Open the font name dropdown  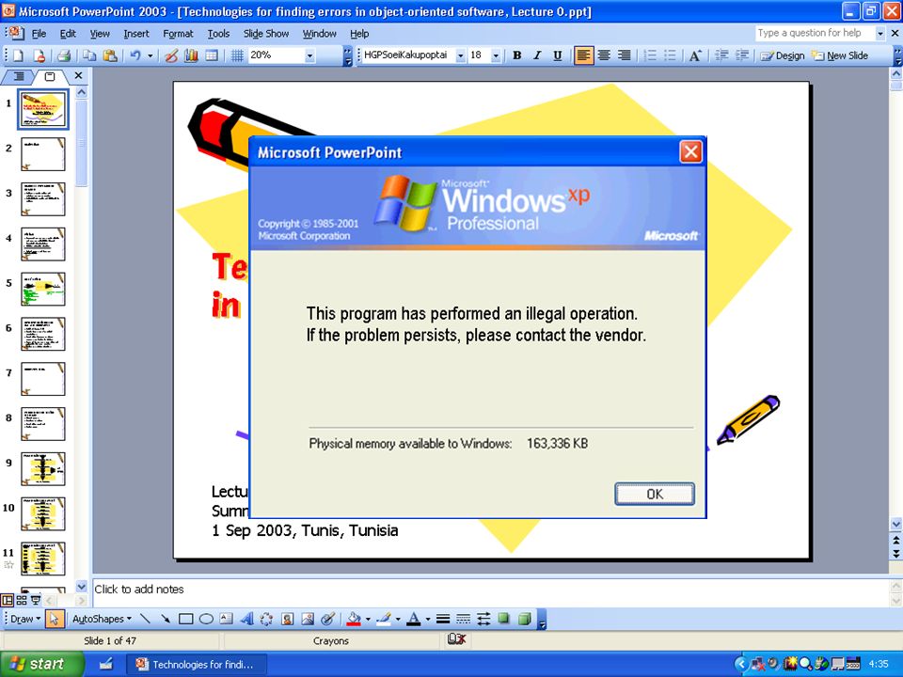(460, 55)
